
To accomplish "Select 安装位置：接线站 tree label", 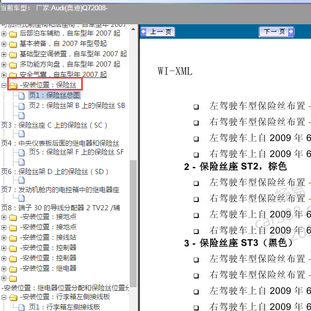I will click(x=48, y=237).
